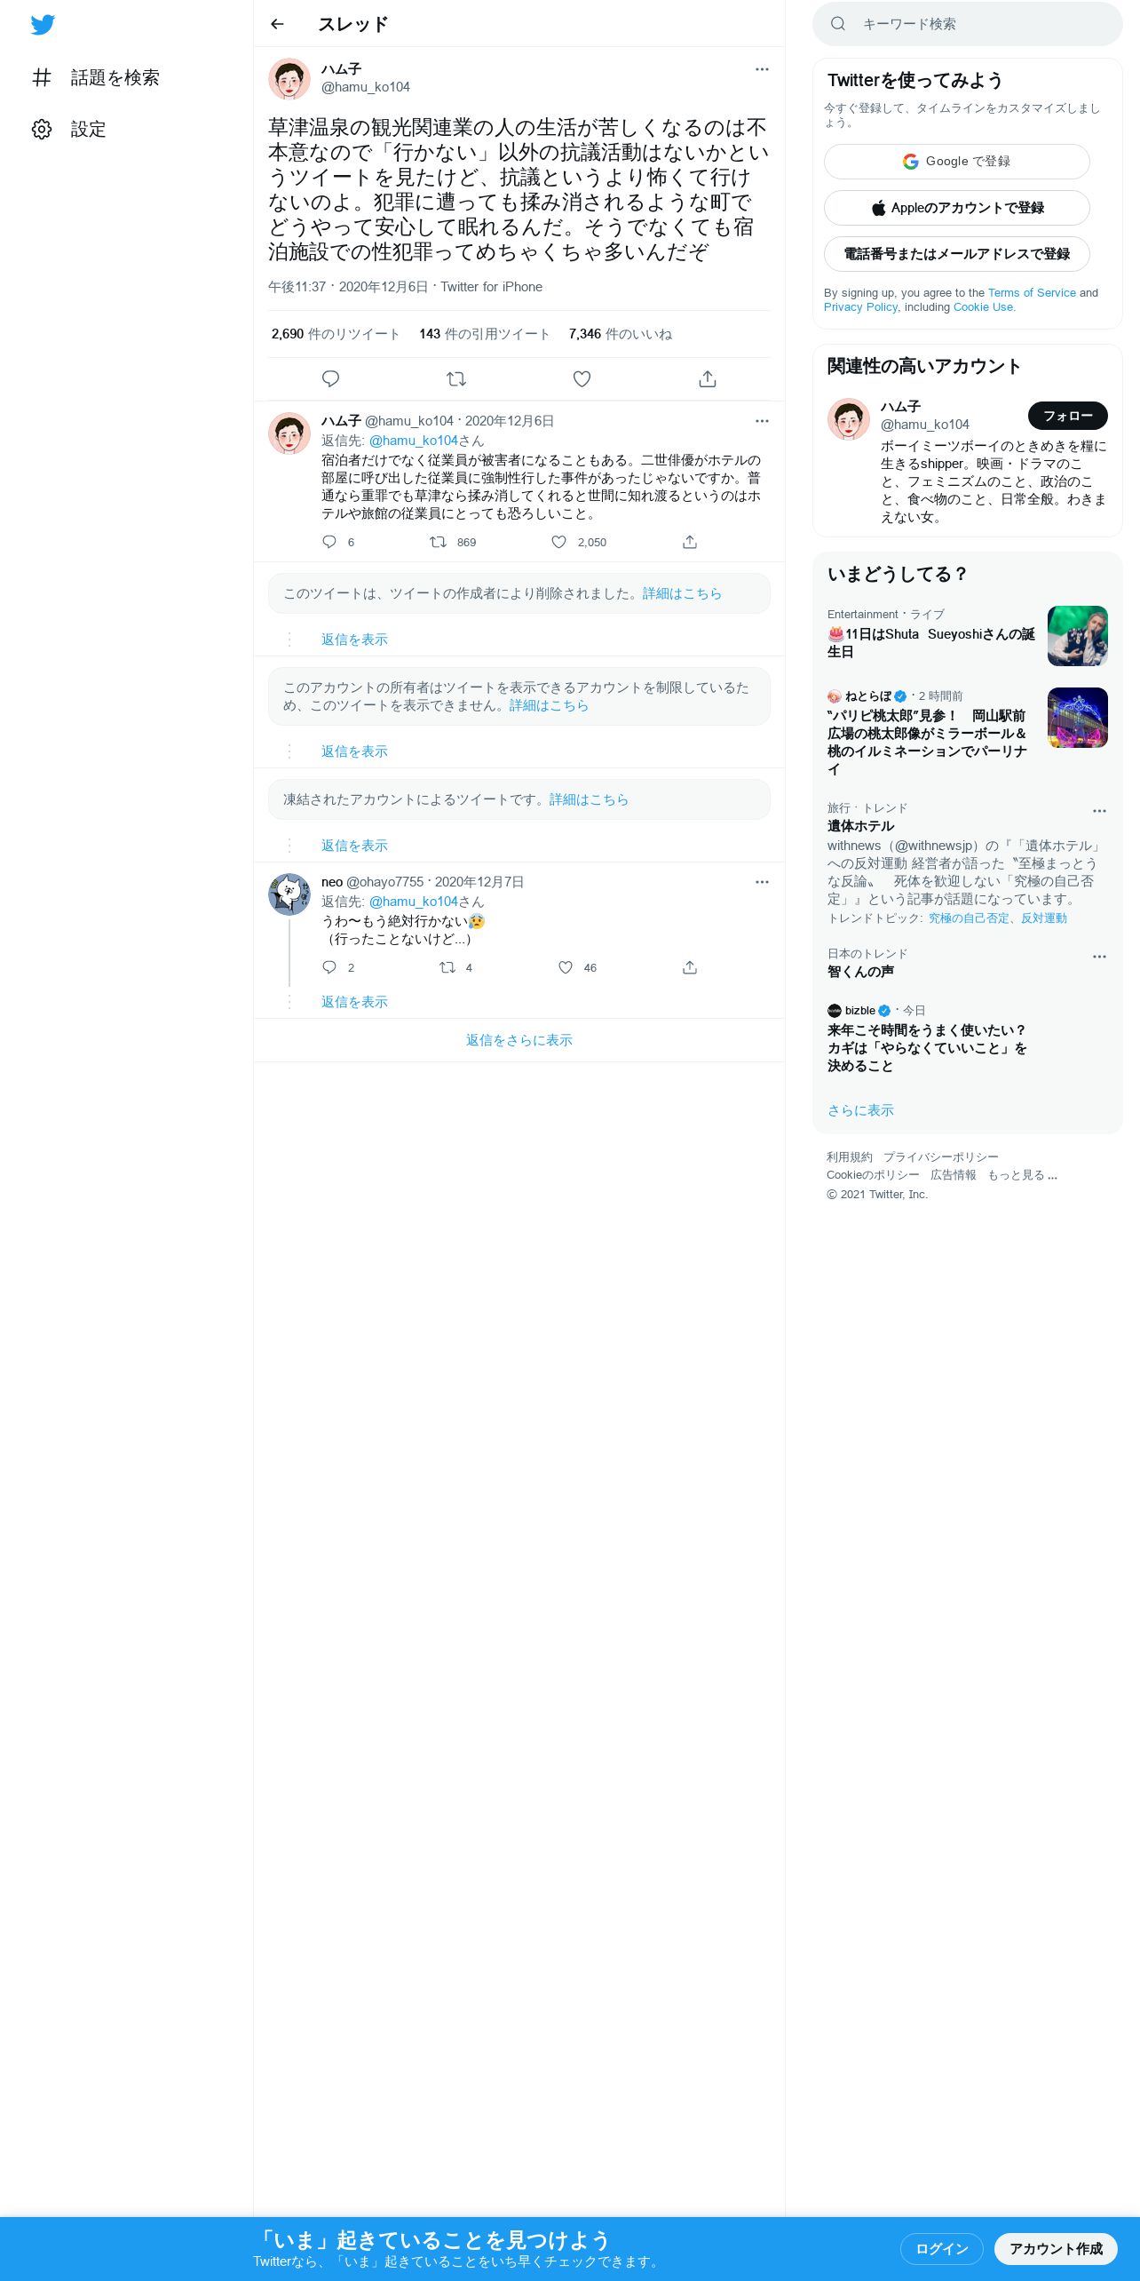The height and width of the screenshot is (2281, 1140).
Task: Like icon on neo's tweet showing 46
Action: (x=566, y=967)
